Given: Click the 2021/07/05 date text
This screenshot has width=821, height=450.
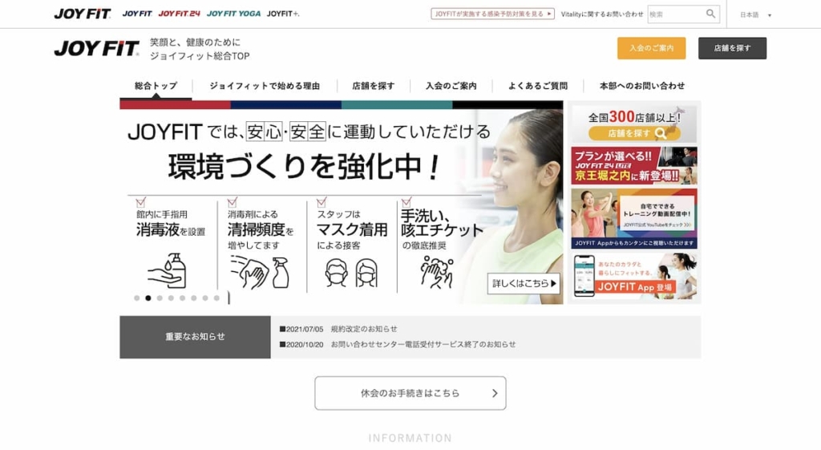Looking at the screenshot, I should pyautogui.click(x=305, y=329).
